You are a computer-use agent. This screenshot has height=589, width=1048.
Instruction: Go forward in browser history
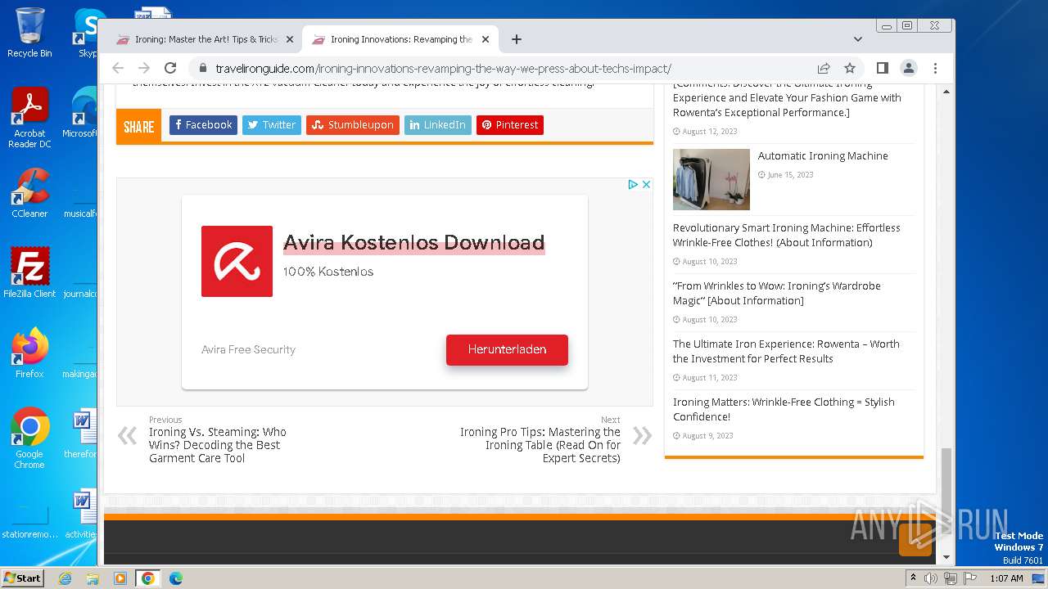(x=144, y=69)
